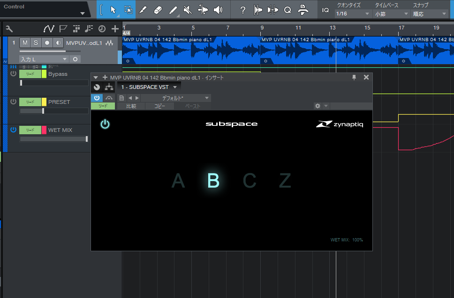Open the preset デフォルト dropdown

point(175,98)
